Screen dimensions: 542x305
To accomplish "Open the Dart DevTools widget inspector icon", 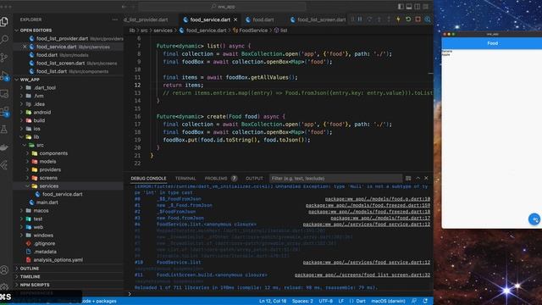I will click(x=428, y=19).
